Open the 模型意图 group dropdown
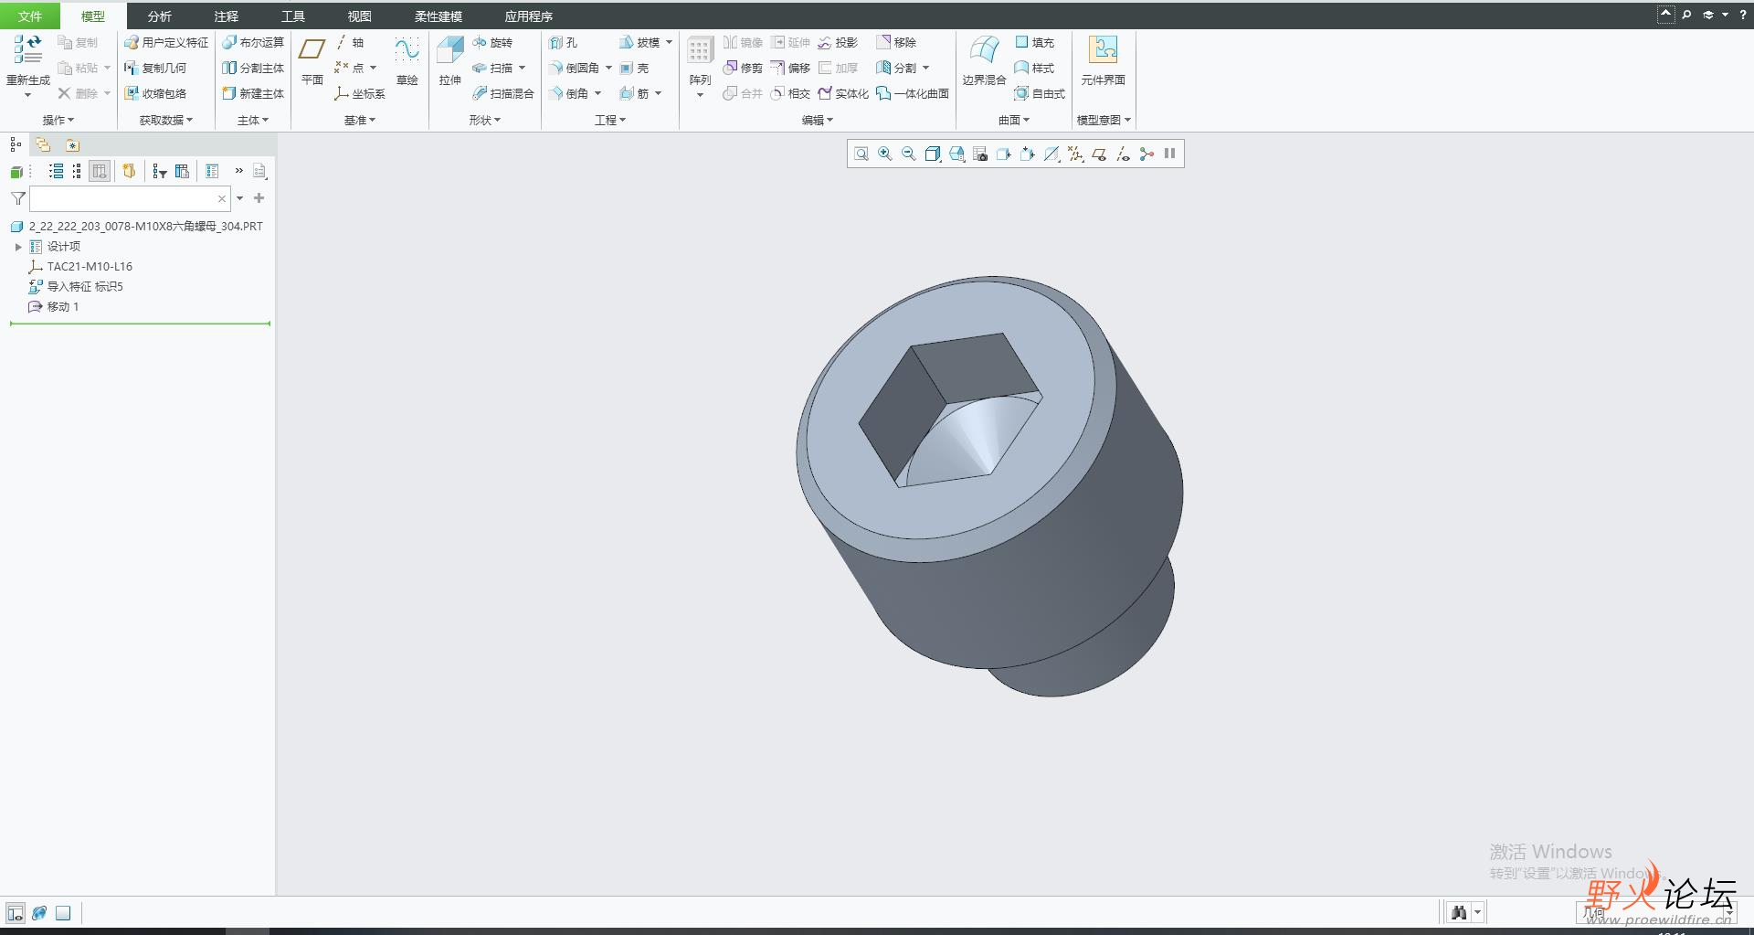Viewport: 1754px width, 935px height. 1104,120
